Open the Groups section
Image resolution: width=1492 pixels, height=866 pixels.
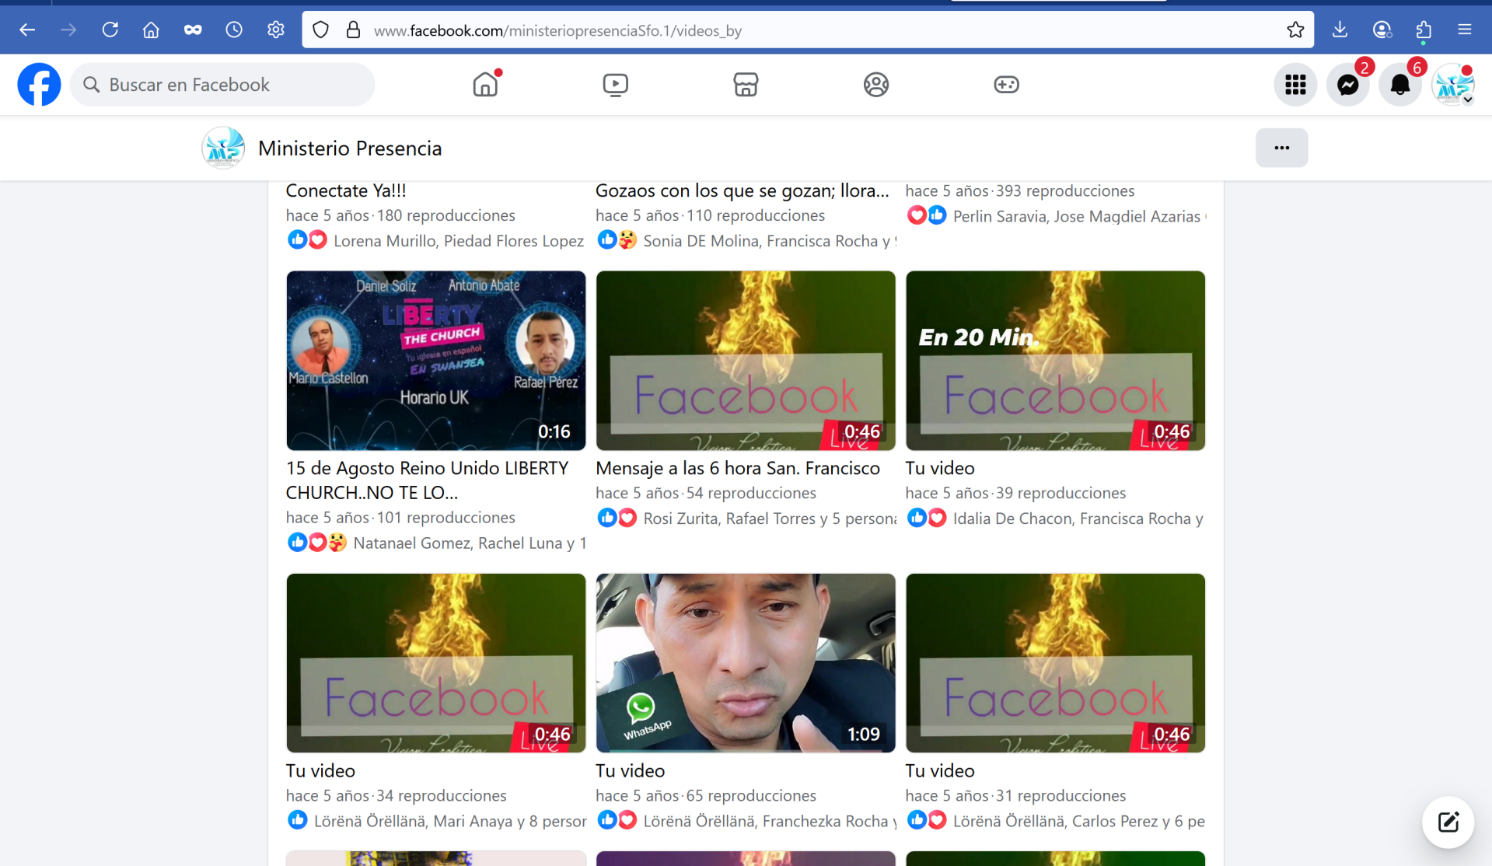875,84
